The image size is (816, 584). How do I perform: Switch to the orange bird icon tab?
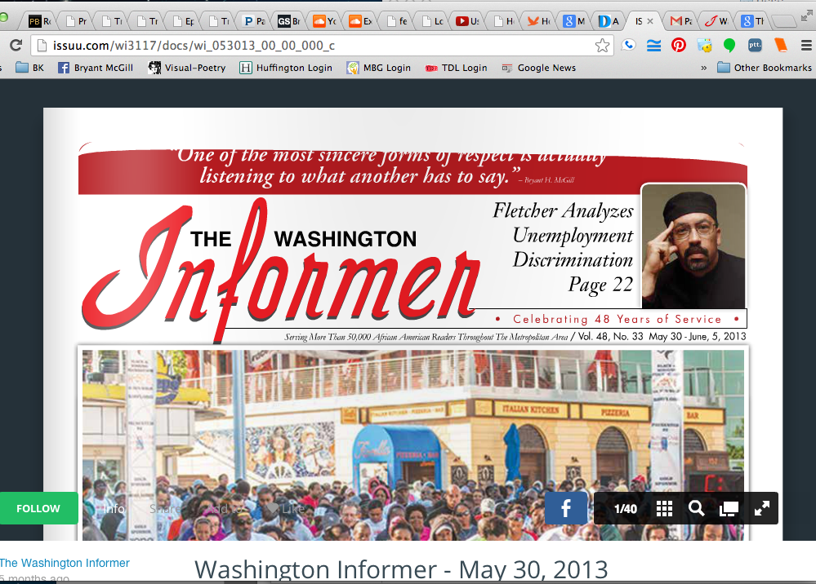[x=538, y=21]
